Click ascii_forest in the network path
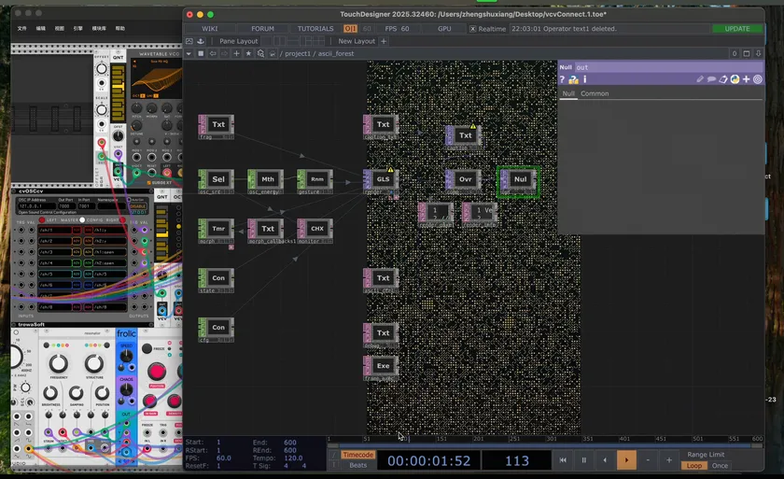Viewport: 784px width, 479px height. tap(336, 53)
